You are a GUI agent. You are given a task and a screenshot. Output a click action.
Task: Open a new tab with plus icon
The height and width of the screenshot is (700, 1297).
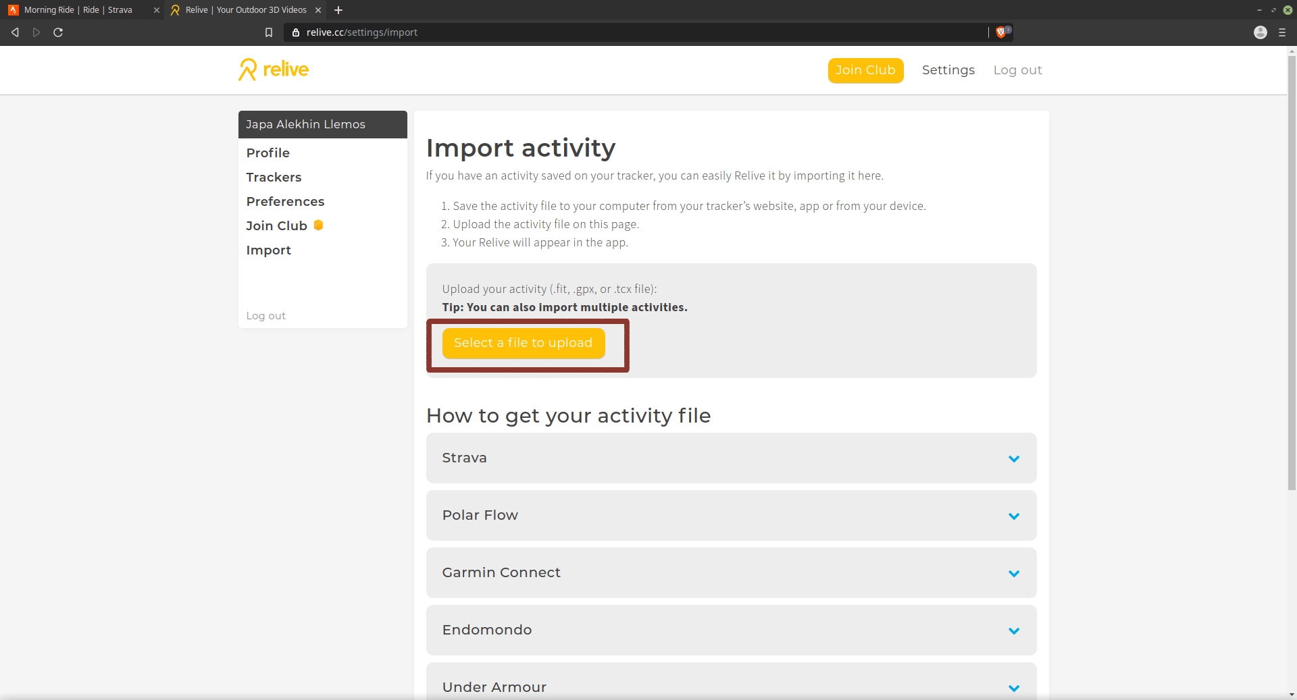[x=338, y=10]
